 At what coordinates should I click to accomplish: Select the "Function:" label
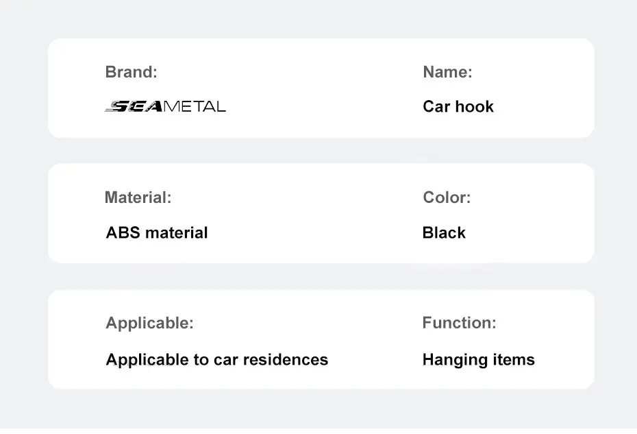[459, 323]
